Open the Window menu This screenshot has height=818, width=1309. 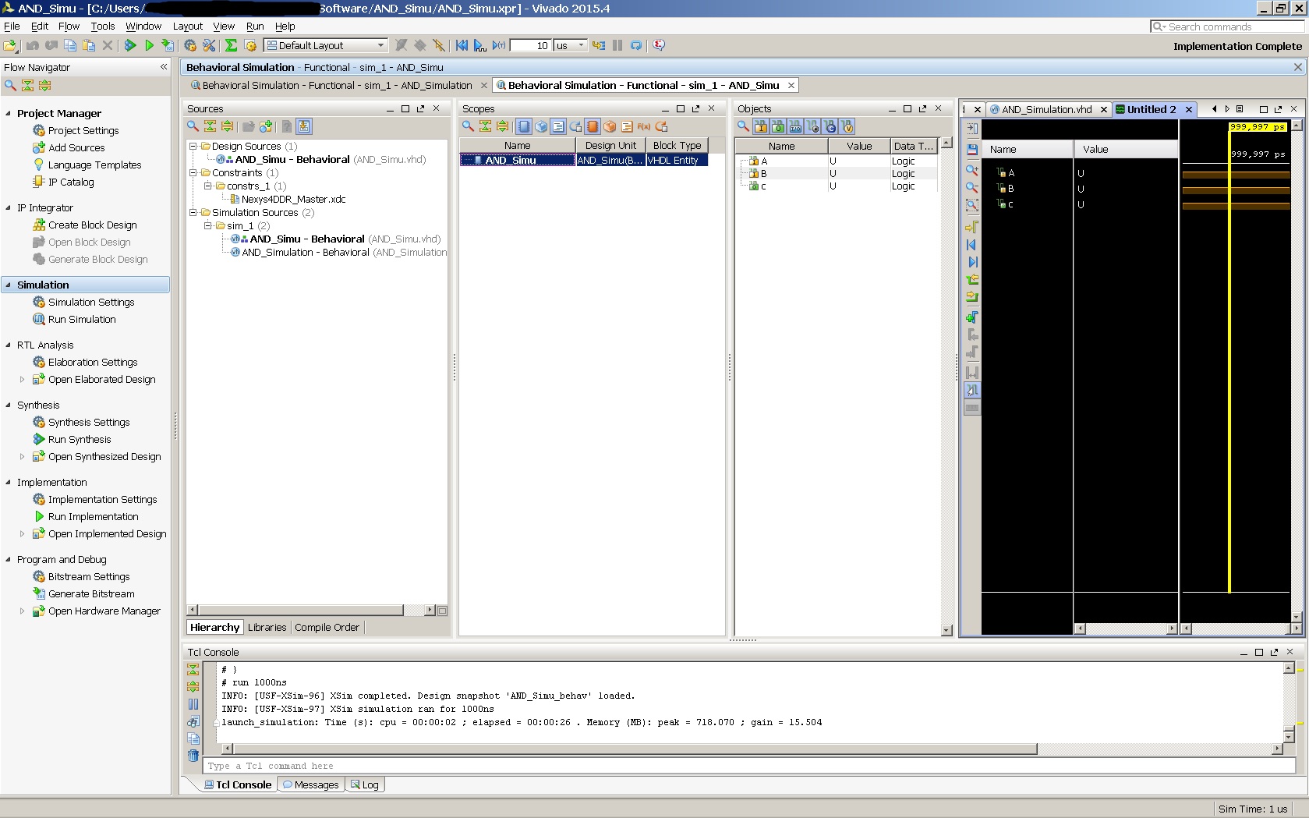(x=143, y=26)
